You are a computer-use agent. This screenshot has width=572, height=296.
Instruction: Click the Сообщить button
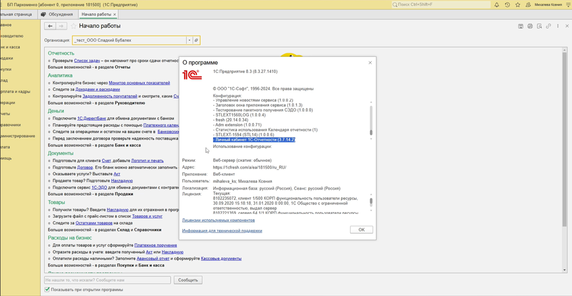click(188, 280)
